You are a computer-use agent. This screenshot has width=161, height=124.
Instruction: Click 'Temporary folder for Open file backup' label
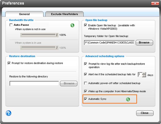tap(106, 36)
